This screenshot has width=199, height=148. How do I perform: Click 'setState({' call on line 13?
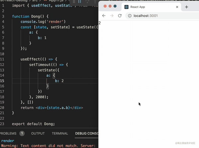coord(48,70)
